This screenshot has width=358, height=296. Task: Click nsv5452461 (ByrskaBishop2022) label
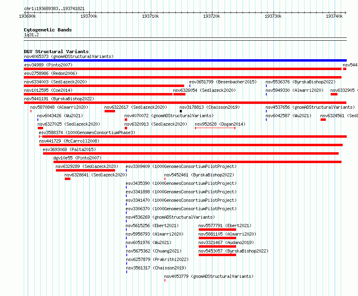pos(199,175)
